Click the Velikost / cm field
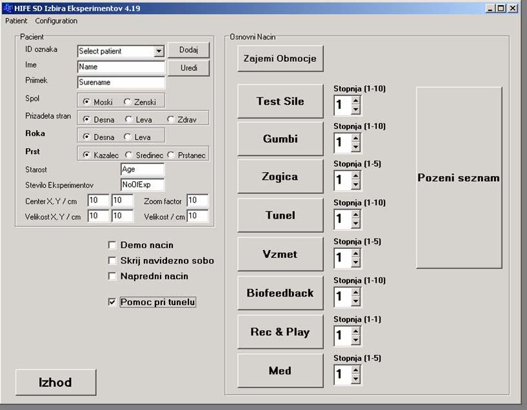Screen dimensions: 527x410 (197, 216)
